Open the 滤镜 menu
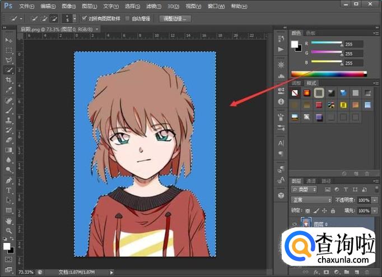 tap(153, 6)
